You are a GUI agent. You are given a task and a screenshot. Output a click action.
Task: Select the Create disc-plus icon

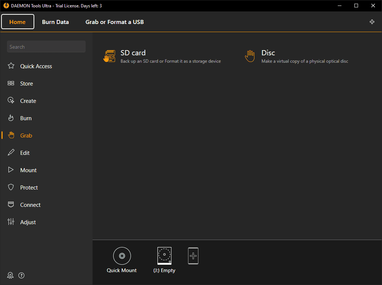coord(11,100)
